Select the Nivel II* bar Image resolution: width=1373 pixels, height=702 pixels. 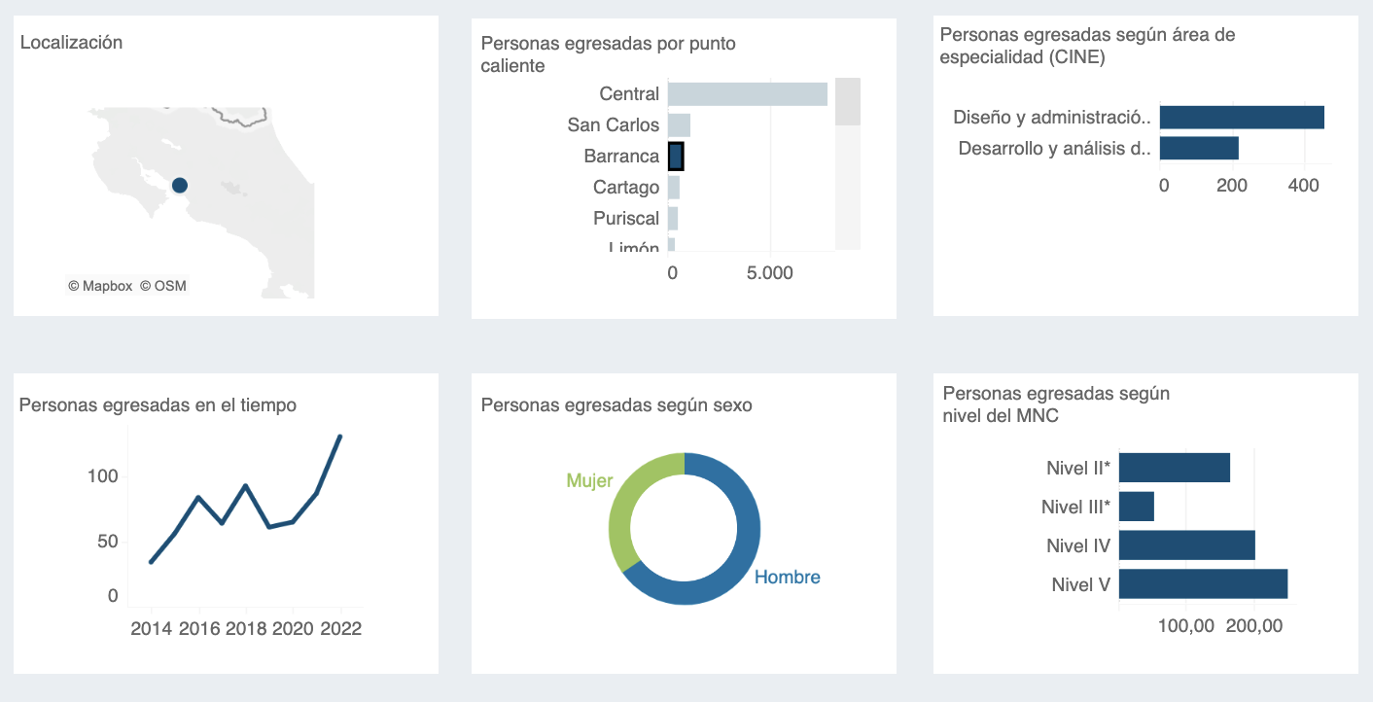pos(1174,468)
